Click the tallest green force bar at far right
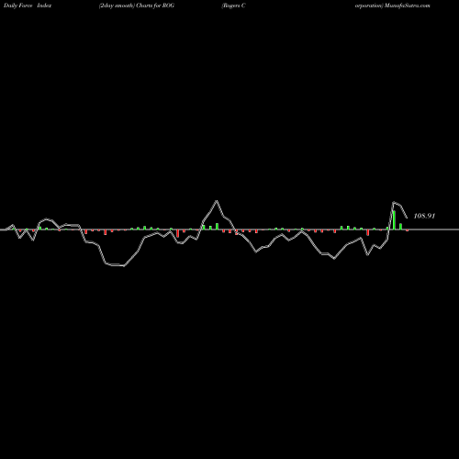This screenshot has height=459, width=459. pos(394,220)
